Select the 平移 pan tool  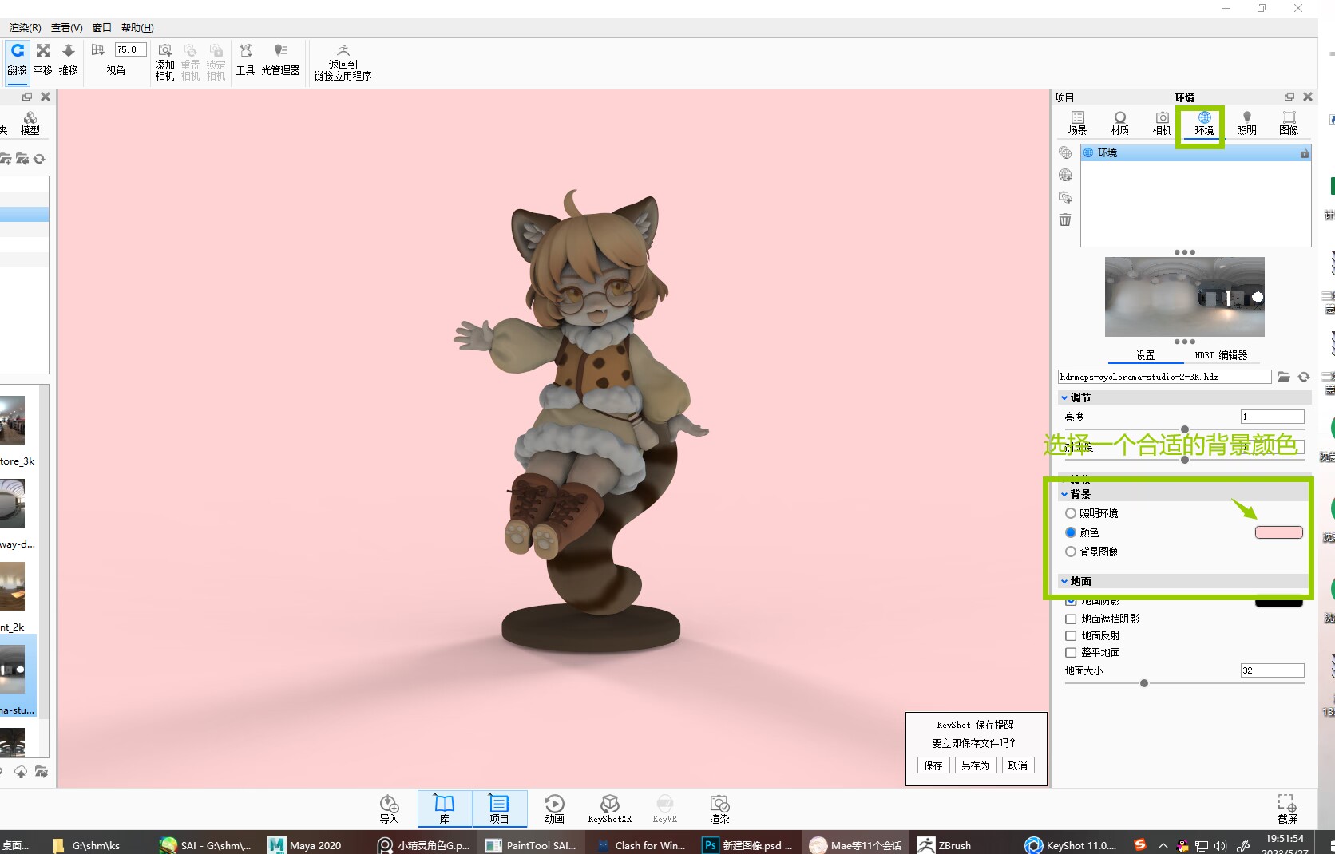[x=43, y=60]
